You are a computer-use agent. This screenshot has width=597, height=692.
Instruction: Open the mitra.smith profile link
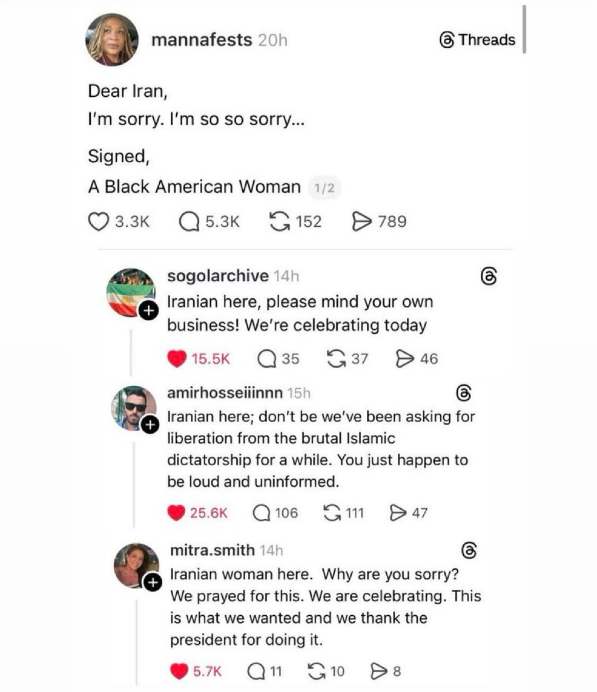[x=212, y=550]
